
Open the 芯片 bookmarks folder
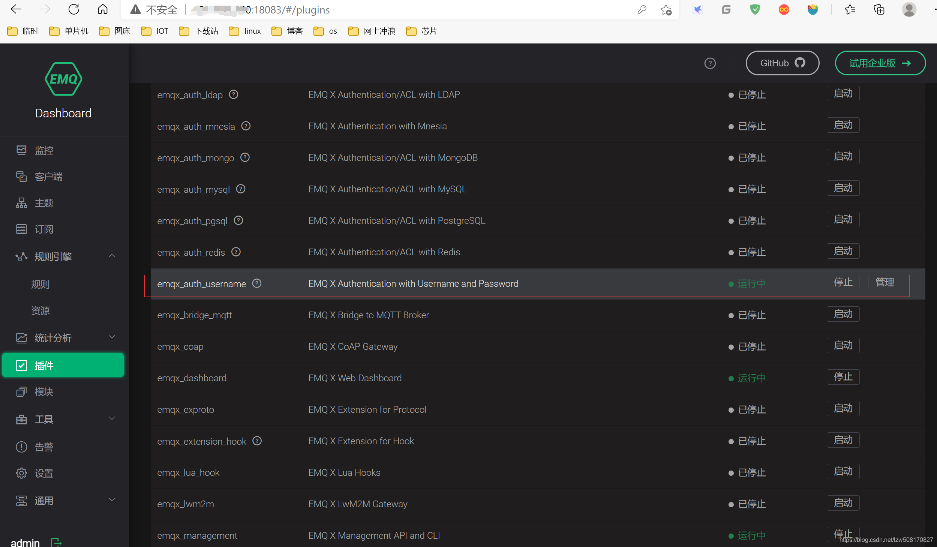coord(422,31)
